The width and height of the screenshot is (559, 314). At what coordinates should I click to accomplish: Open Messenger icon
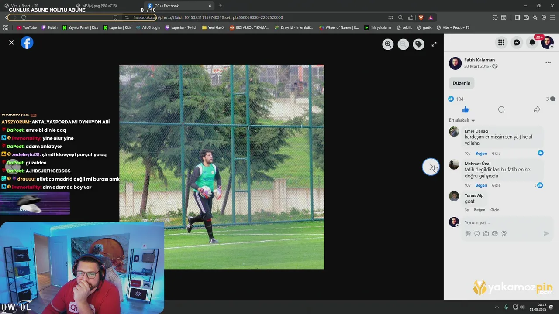pyautogui.click(x=517, y=42)
